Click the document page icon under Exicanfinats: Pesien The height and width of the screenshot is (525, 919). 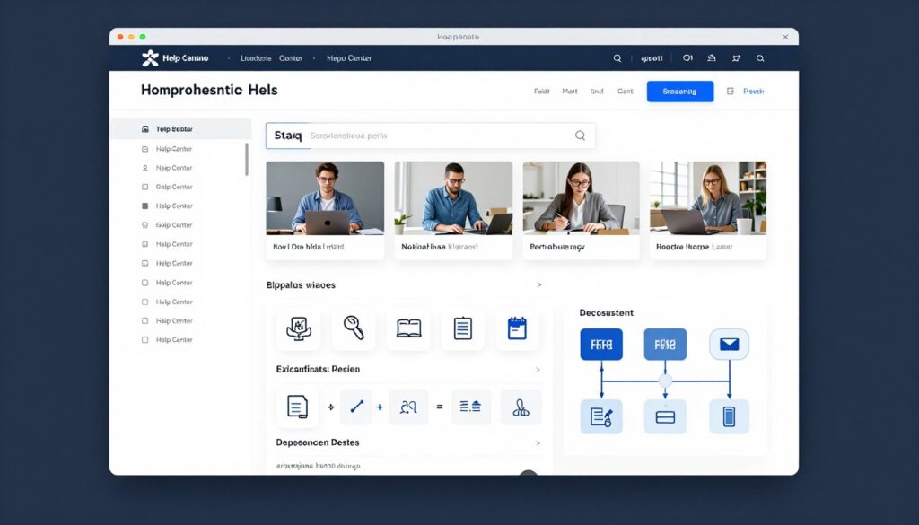coord(297,407)
